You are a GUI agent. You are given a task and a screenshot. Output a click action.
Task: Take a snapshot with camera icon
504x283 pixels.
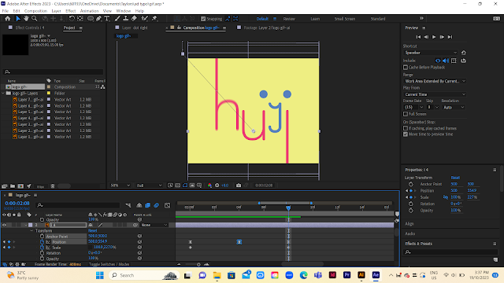click(x=239, y=186)
